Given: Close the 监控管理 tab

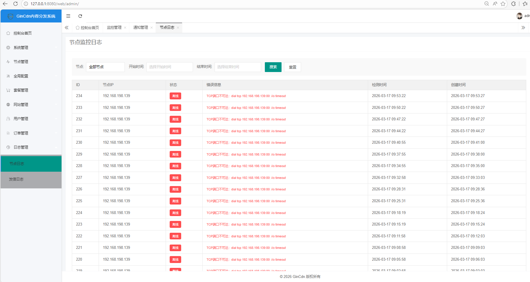Looking at the screenshot, I should (x=125, y=28).
